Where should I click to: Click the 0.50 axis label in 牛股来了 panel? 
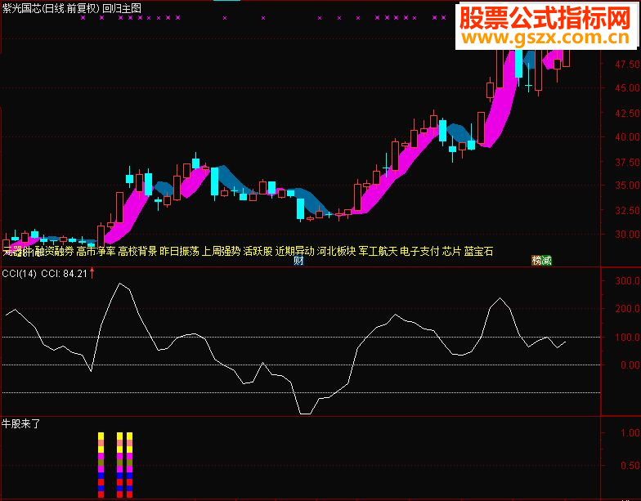[630, 466]
